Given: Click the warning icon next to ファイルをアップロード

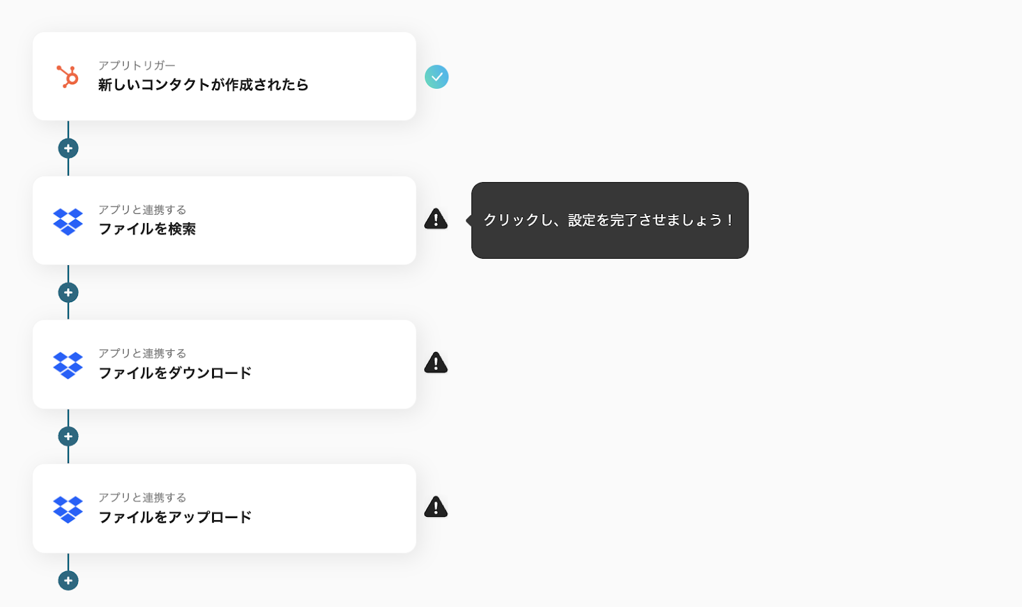Looking at the screenshot, I should coord(436,507).
